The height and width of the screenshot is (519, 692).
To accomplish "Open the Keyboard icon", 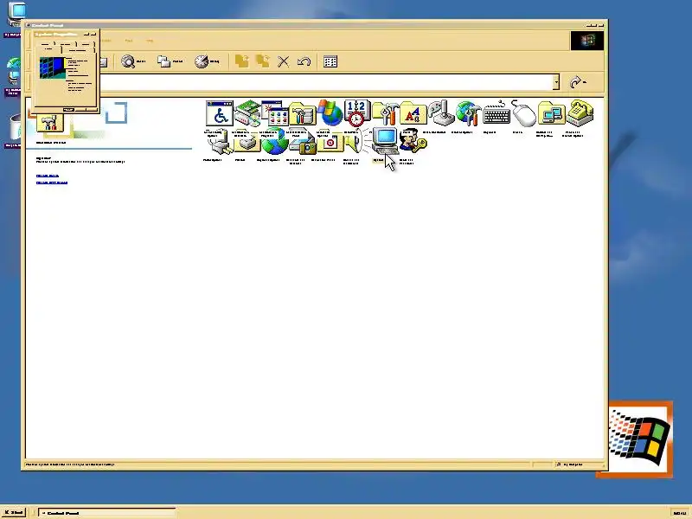I will 497,113.
